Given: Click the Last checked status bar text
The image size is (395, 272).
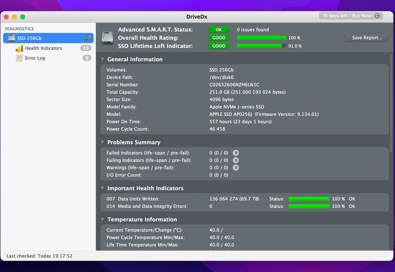Looking at the screenshot, I should point(39,256).
